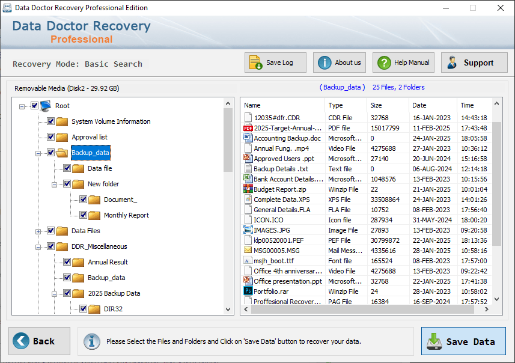Toggle the selected Backup_data folder checkbox
The height and width of the screenshot is (363, 515).
(50, 153)
